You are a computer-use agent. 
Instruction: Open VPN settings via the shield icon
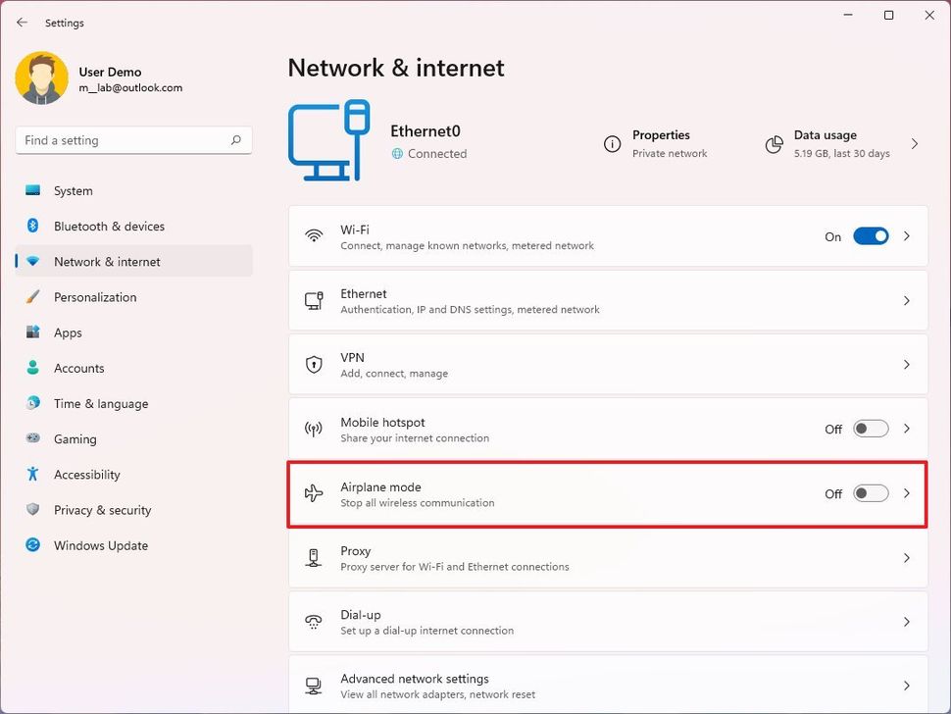click(x=314, y=364)
